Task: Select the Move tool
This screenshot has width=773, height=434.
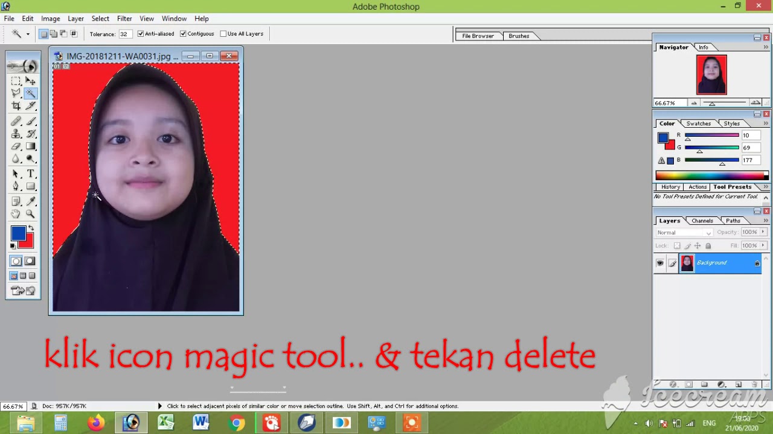Action: tap(30, 81)
